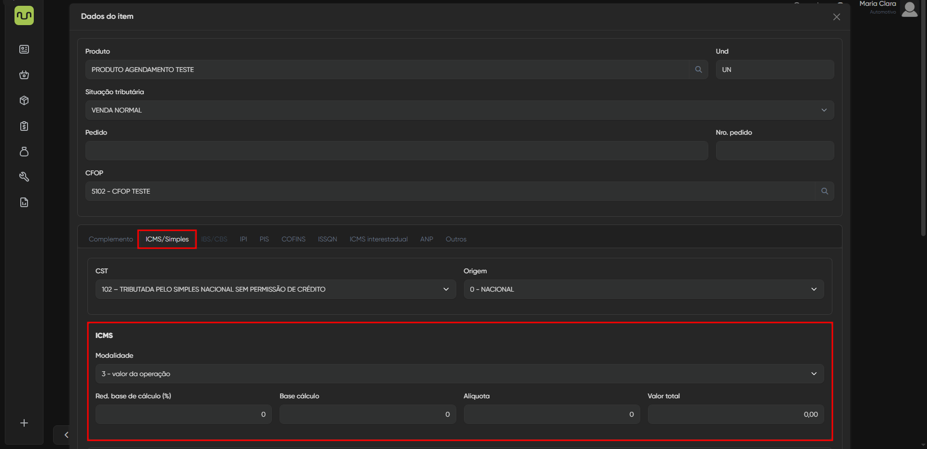Image resolution: width=927 pixels, height=449 pixels.
Task: Switch to the COFINS tab
Action: (293, 239)
